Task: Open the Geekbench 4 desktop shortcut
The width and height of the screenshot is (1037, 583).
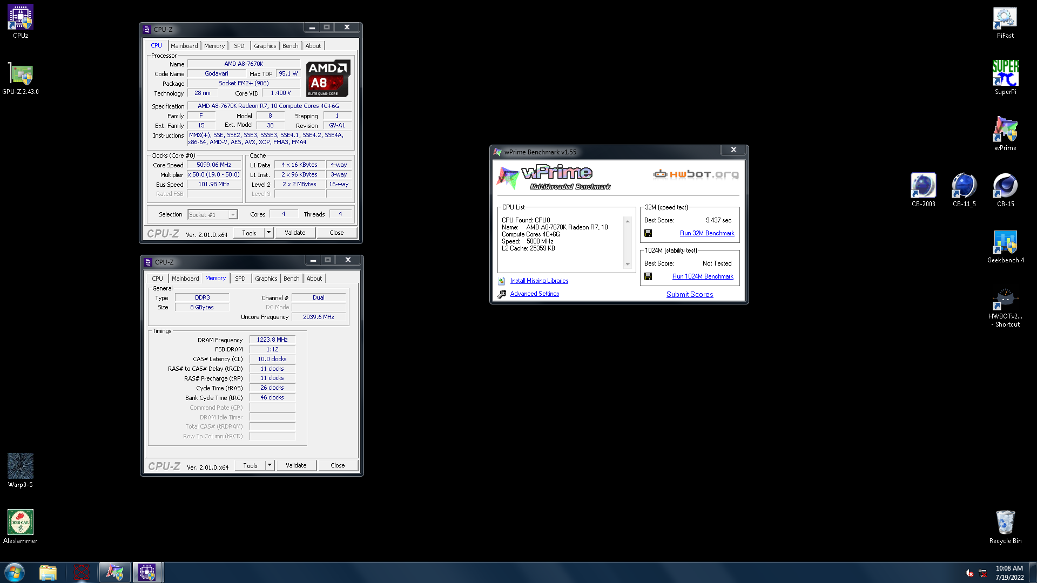Action: (1005, 246)
